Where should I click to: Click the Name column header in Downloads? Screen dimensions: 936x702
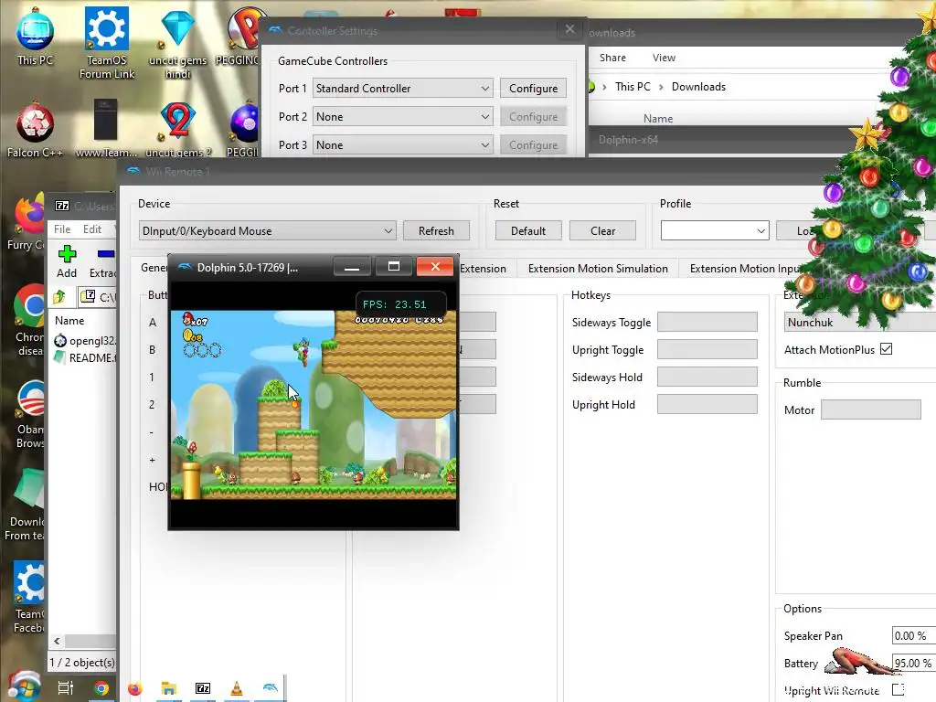(658, 118)
